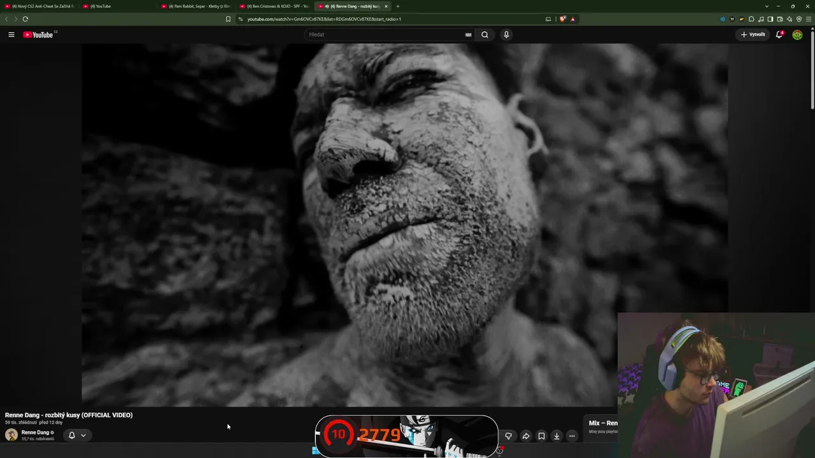Viewport: 815px width, 458px height.
Task: Open the 'Mix – Ren' playlist panel header
Action: point(603,423)
